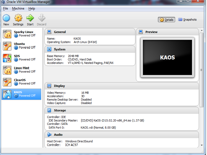Click the New virtual machine icon
207x155 pixels.
pyautogui.click(x=6, y=18)
